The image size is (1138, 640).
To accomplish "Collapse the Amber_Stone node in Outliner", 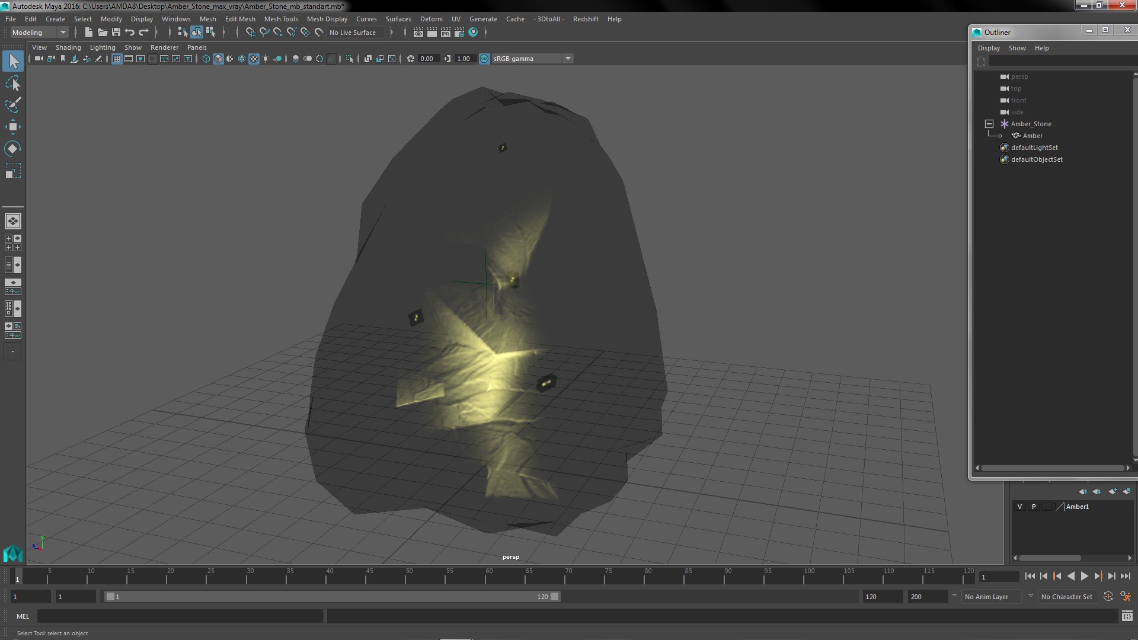I will 989,124.
